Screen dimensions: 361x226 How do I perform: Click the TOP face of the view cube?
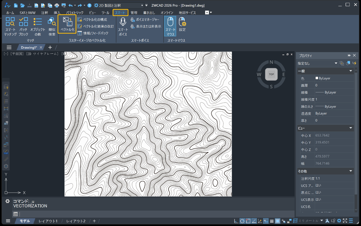pyautogui.click(x=271, y=74)
